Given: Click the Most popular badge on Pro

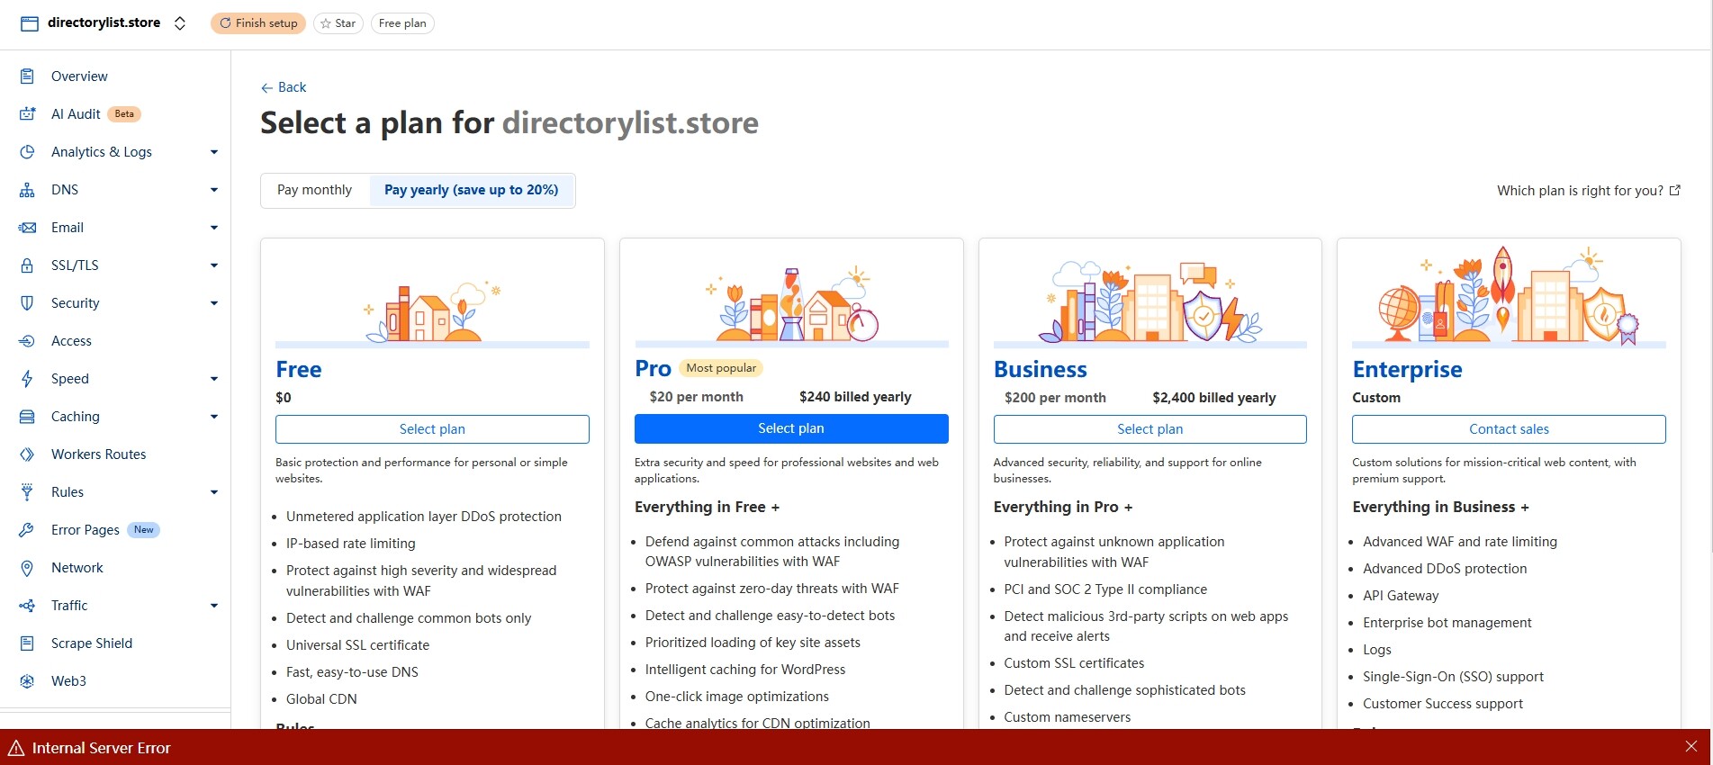Looking at the screenshot, I should [x=721, y=368].
